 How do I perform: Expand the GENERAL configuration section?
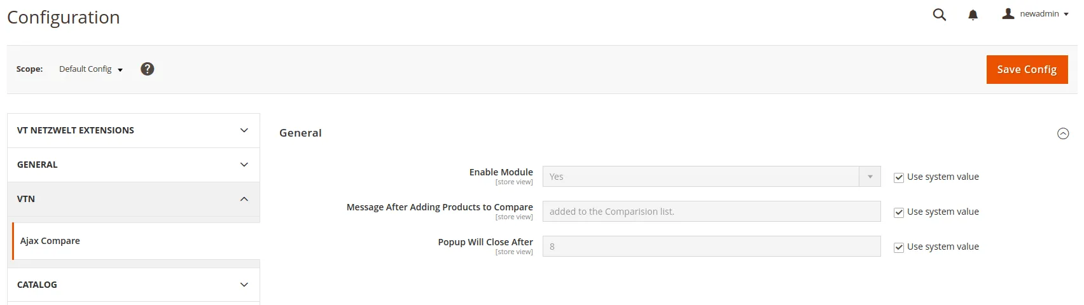pos(133,165)
